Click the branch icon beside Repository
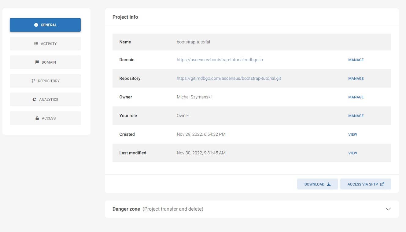Screen dimensions: 406x232 pos(33,81)
